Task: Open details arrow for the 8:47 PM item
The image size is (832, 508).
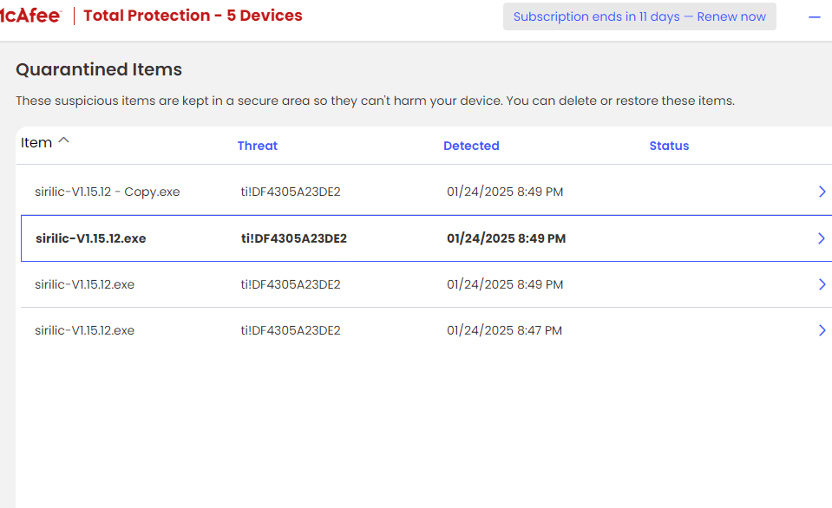Action: (822, 330)
